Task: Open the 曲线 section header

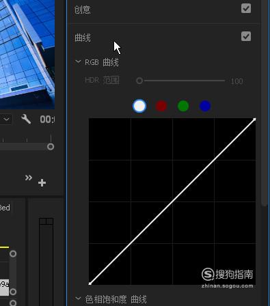Action: pyautogui.click(x=83, y=38)
